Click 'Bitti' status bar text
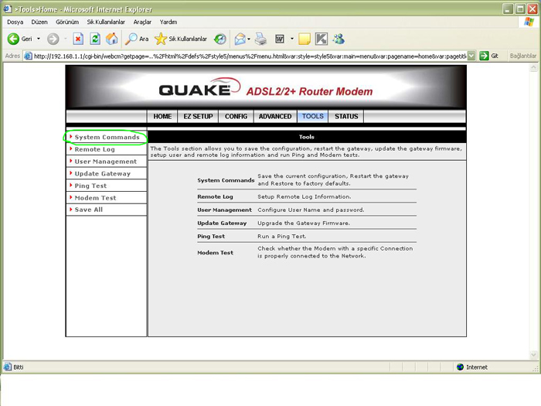 (x=19, y=367)
